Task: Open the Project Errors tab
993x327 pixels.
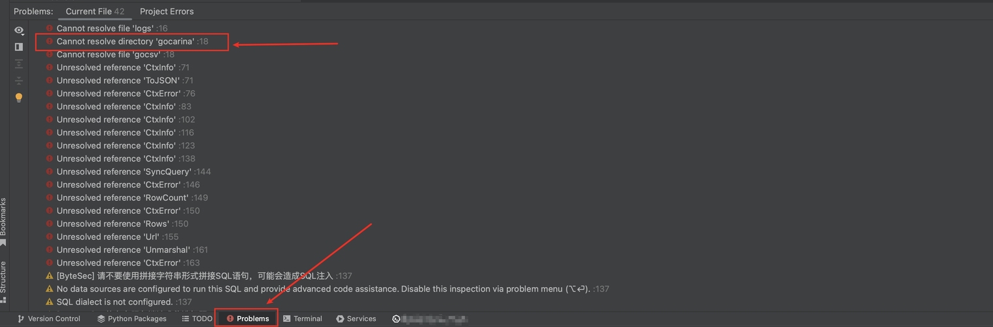Action: tap(167, 11)
